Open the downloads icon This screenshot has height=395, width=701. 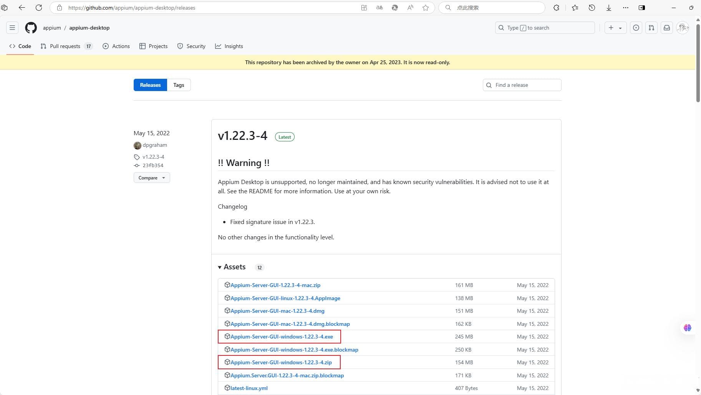[x=609, y=8]
